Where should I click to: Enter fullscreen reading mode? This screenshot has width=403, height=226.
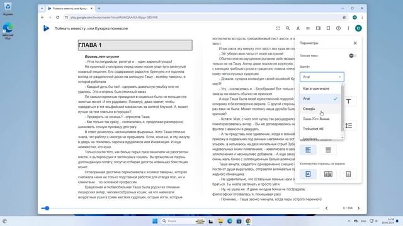point(278,28)
